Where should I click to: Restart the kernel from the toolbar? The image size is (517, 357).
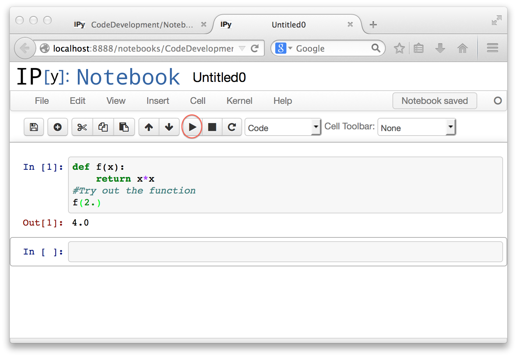tap(232, 127)
